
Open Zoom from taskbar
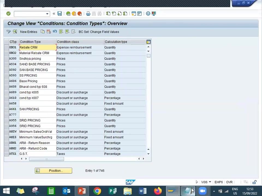click(203, 191)
